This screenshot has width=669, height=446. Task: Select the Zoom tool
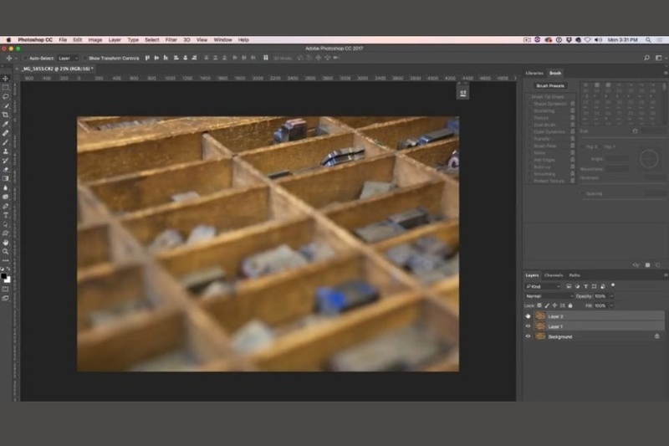(x=6, y=251)
